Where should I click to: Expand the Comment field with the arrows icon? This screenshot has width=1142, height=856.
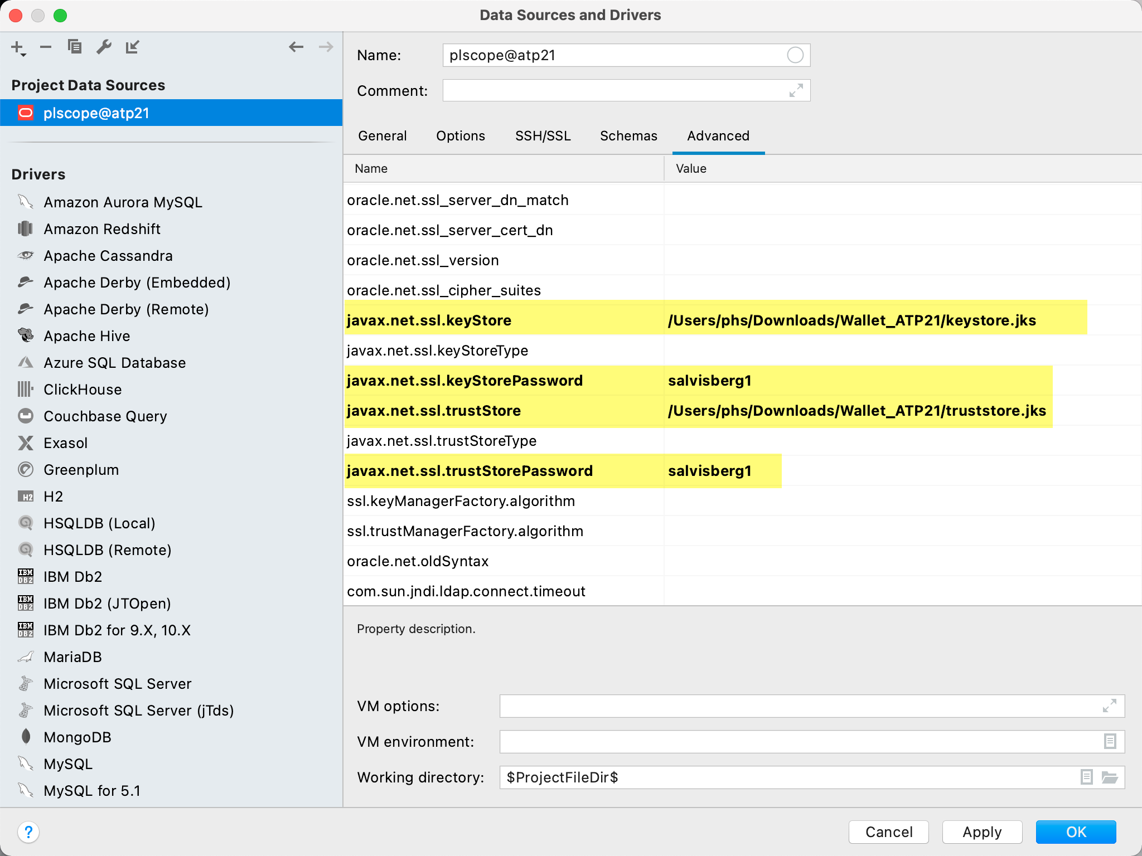[x=796, y=90]
